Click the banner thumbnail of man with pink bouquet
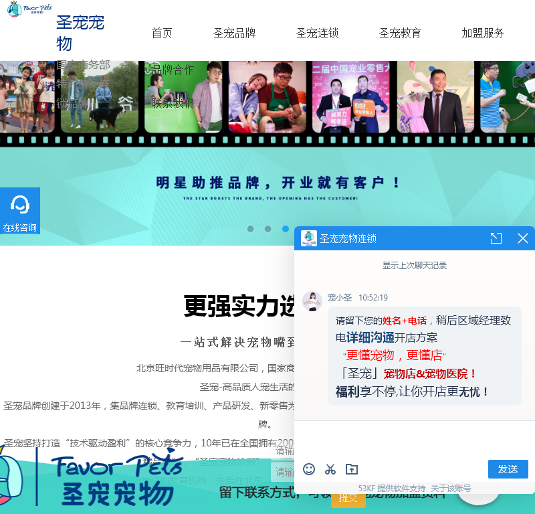Viewport: 535px width, 514px height. [x=435, y=96]
